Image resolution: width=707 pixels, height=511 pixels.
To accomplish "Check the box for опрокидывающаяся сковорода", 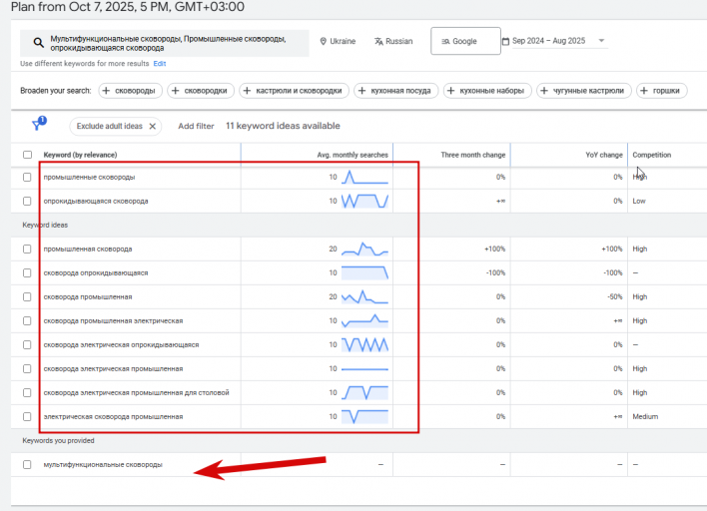I will pyautogui.click(x=27, y=201).
